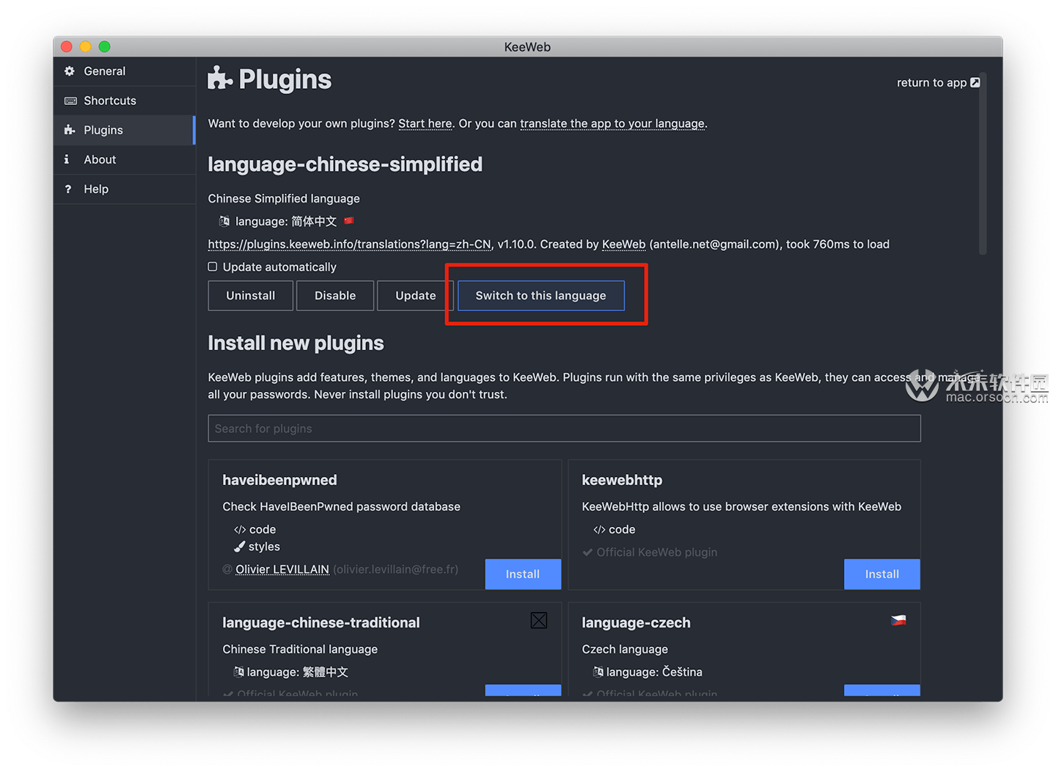Click the Help question mark icon

pyautogui.click(x=68, y=189)
